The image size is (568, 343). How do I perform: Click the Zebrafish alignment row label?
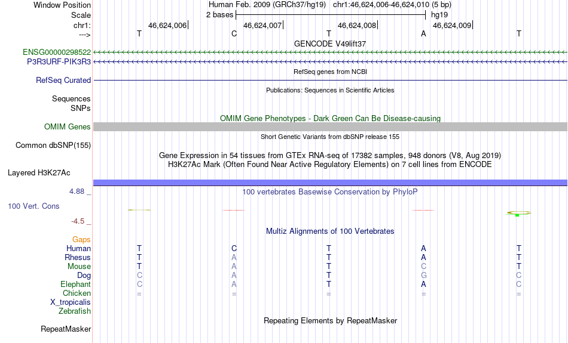(75, 311)
